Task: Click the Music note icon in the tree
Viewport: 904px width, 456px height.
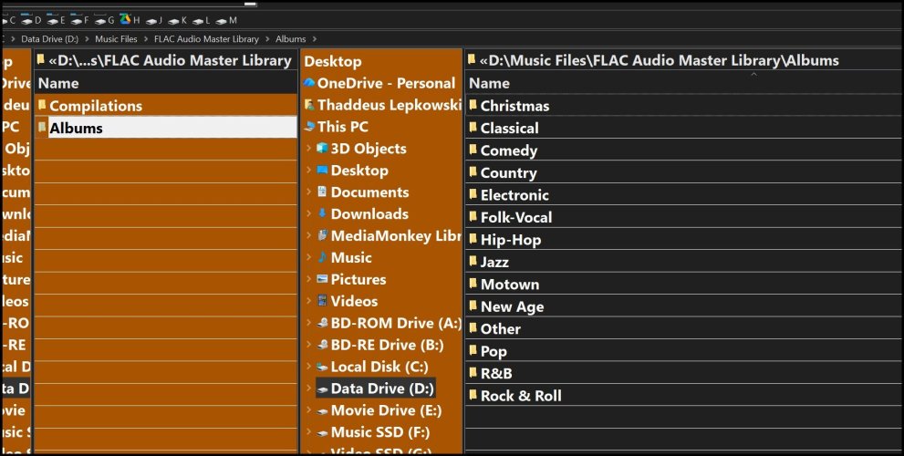Action: pyautogui.click(x=322, y=258)
